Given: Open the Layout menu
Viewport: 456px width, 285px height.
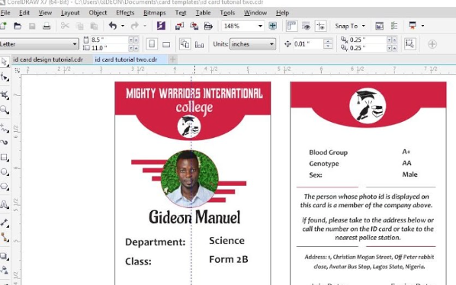Looking at the screenshot, I should pos(70,13).
